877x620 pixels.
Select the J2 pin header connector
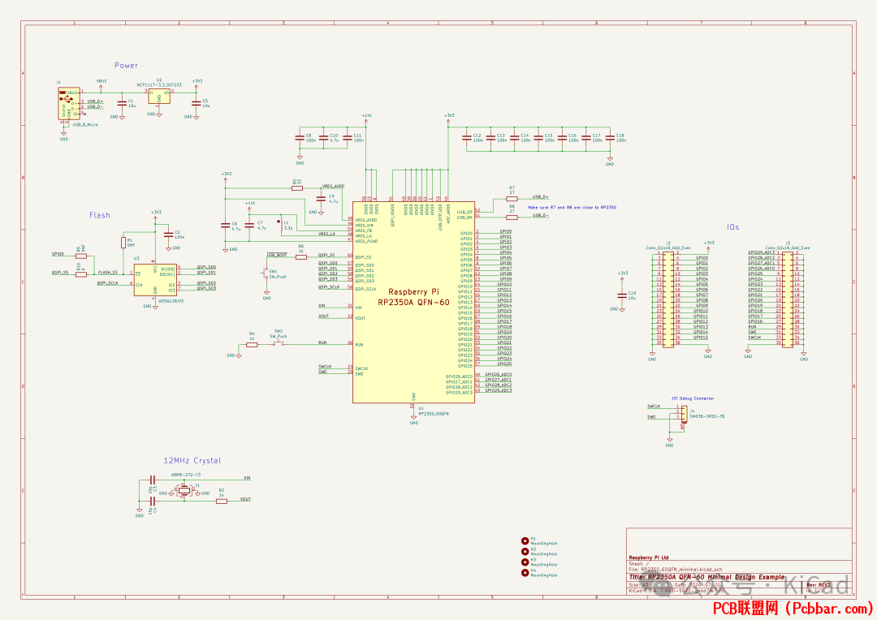[x=667, y=299]
